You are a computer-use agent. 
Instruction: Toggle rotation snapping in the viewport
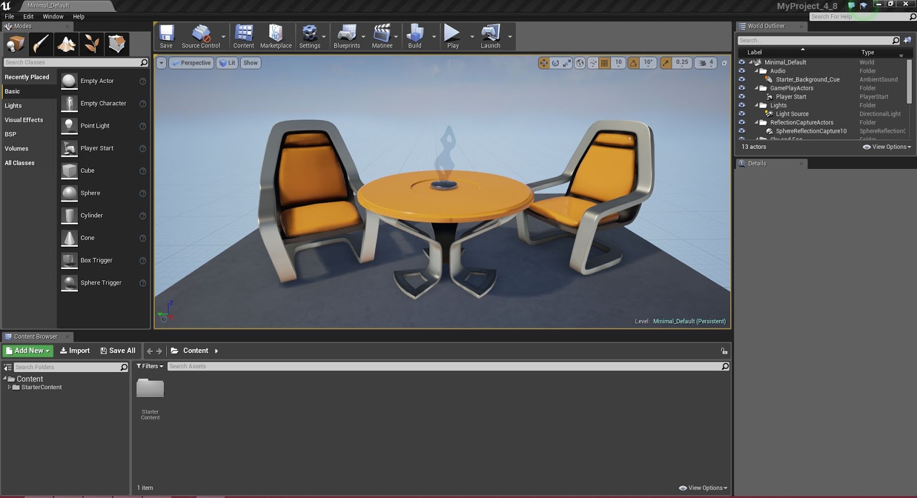click(x=633, y=63)
